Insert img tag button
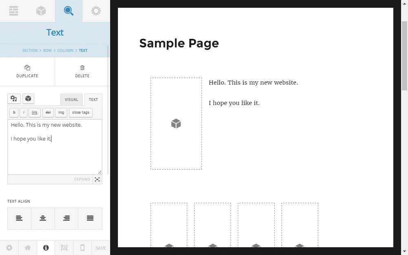 pyautogui.click(x=61, y=112)
